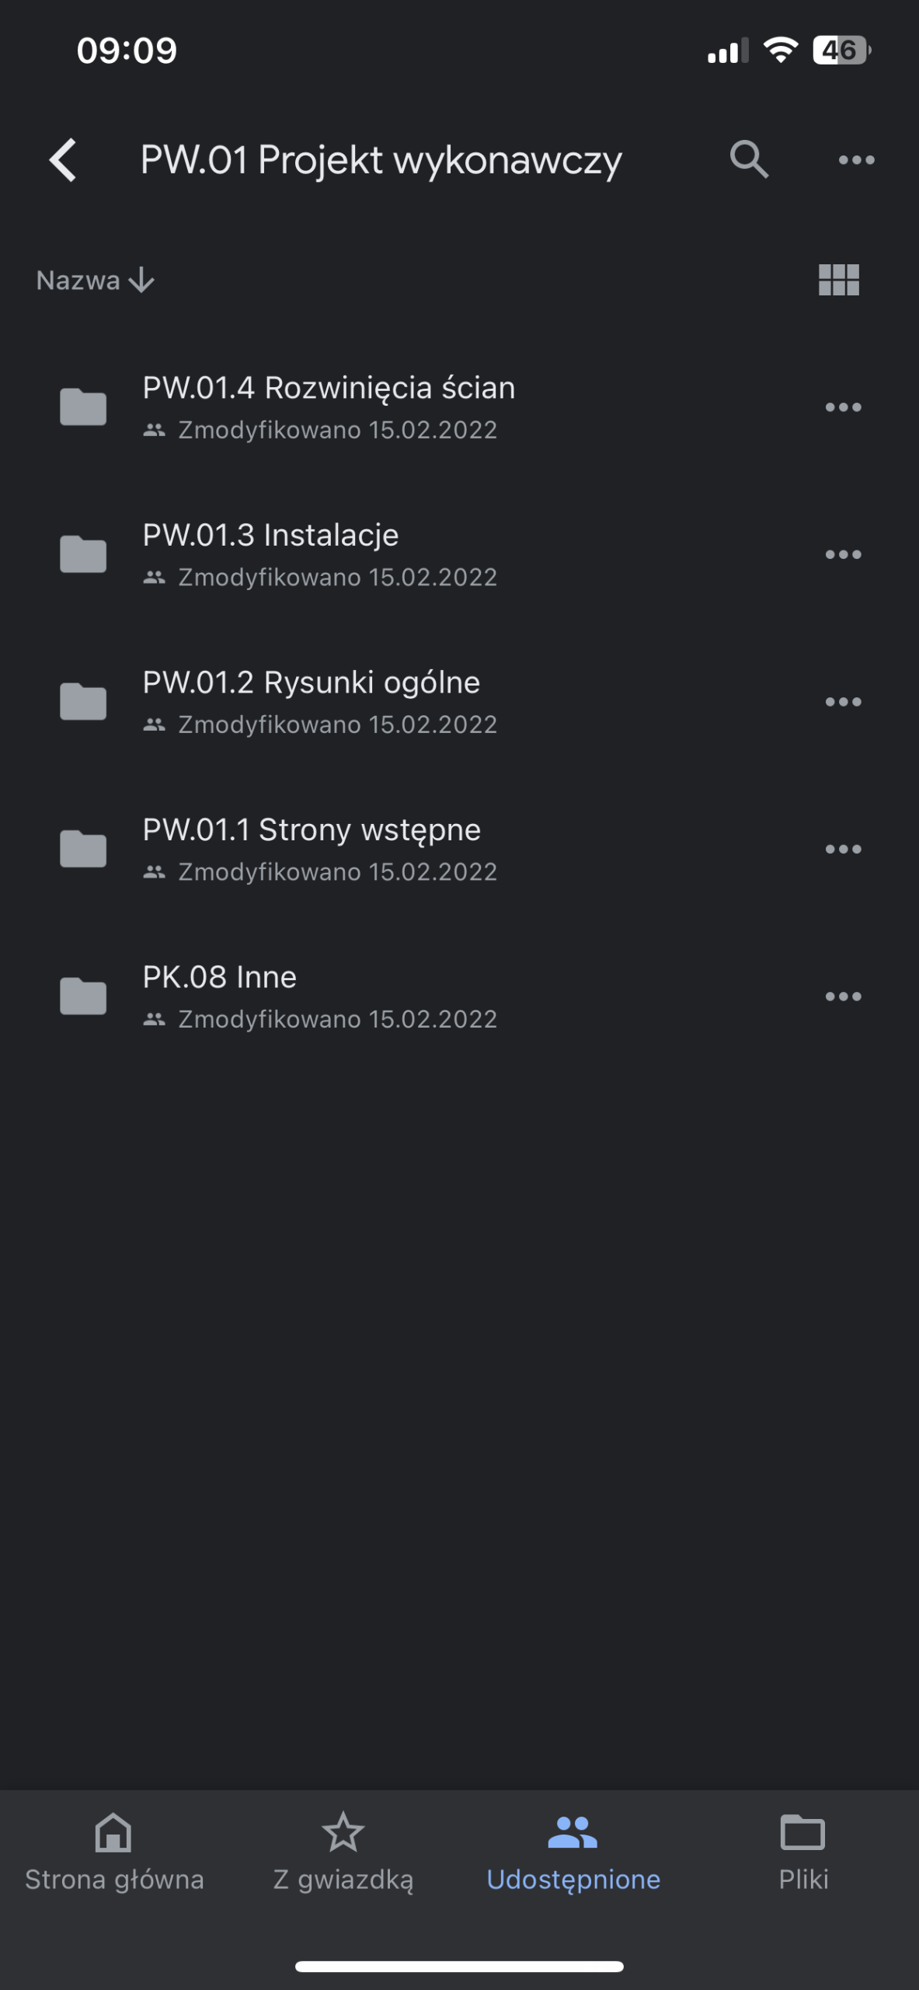Open more options for PK.08 Inne

click(x=843, y=997)
